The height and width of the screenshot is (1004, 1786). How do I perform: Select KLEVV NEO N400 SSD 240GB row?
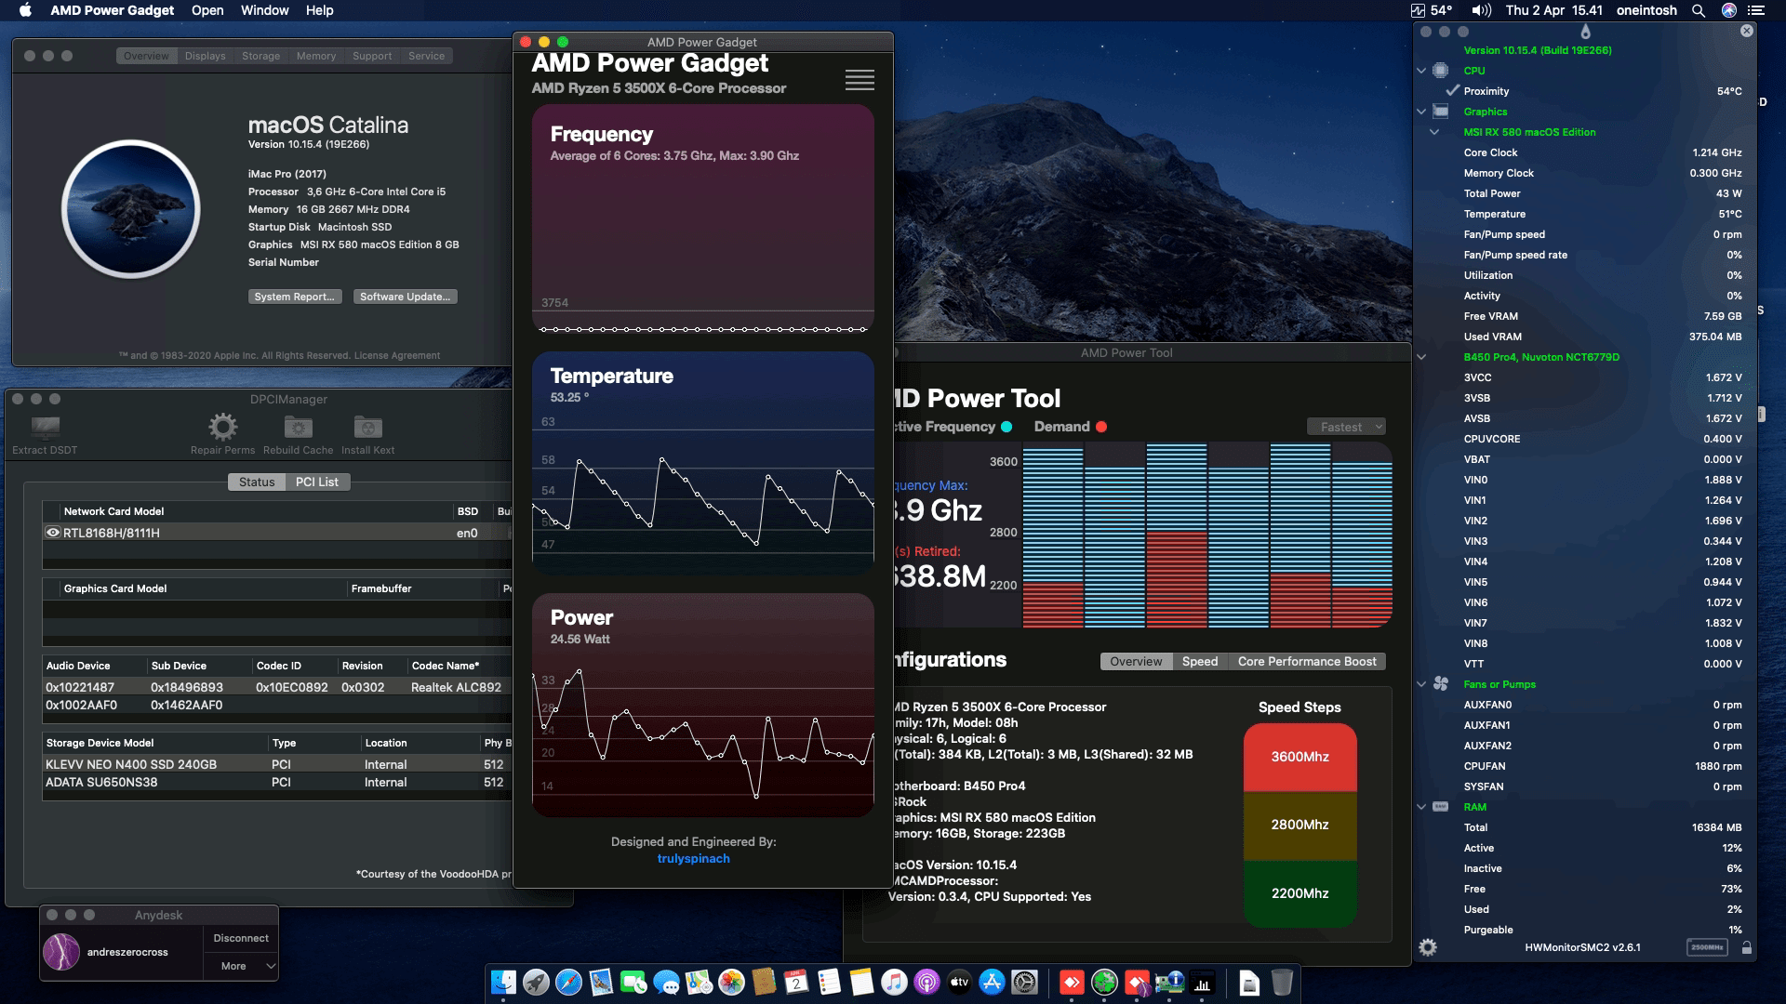point(276,764)
